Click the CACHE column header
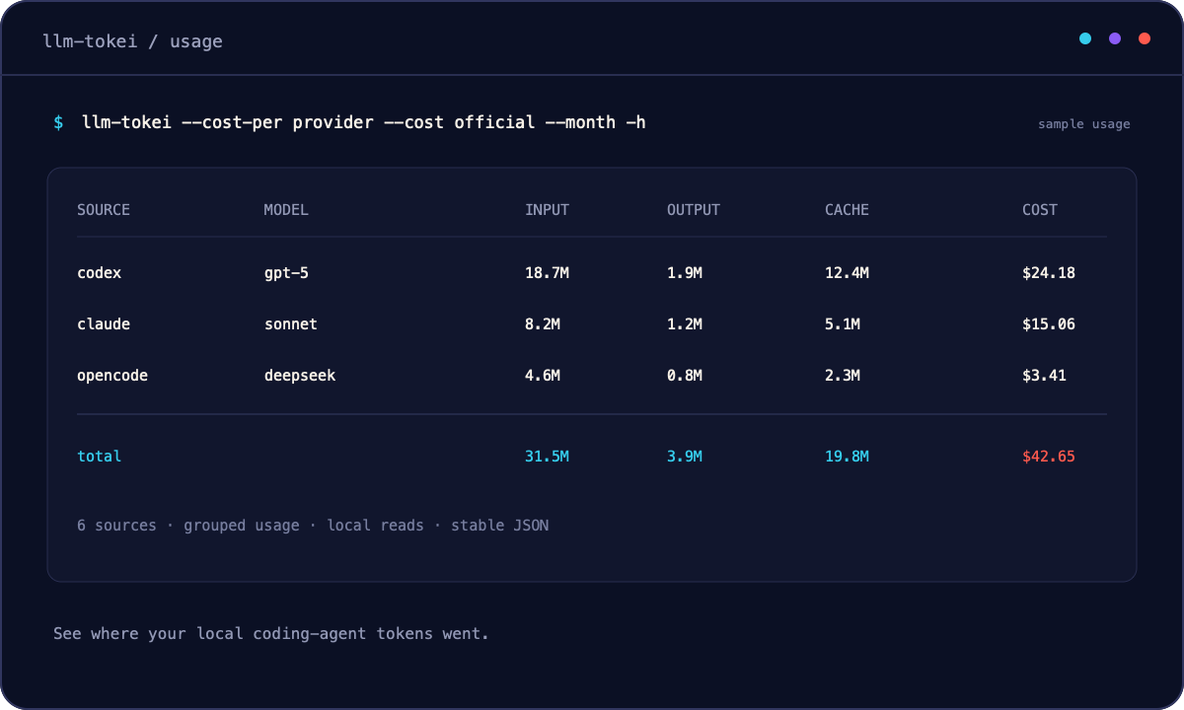This screenshot has height=710, width=1184. 847,210
